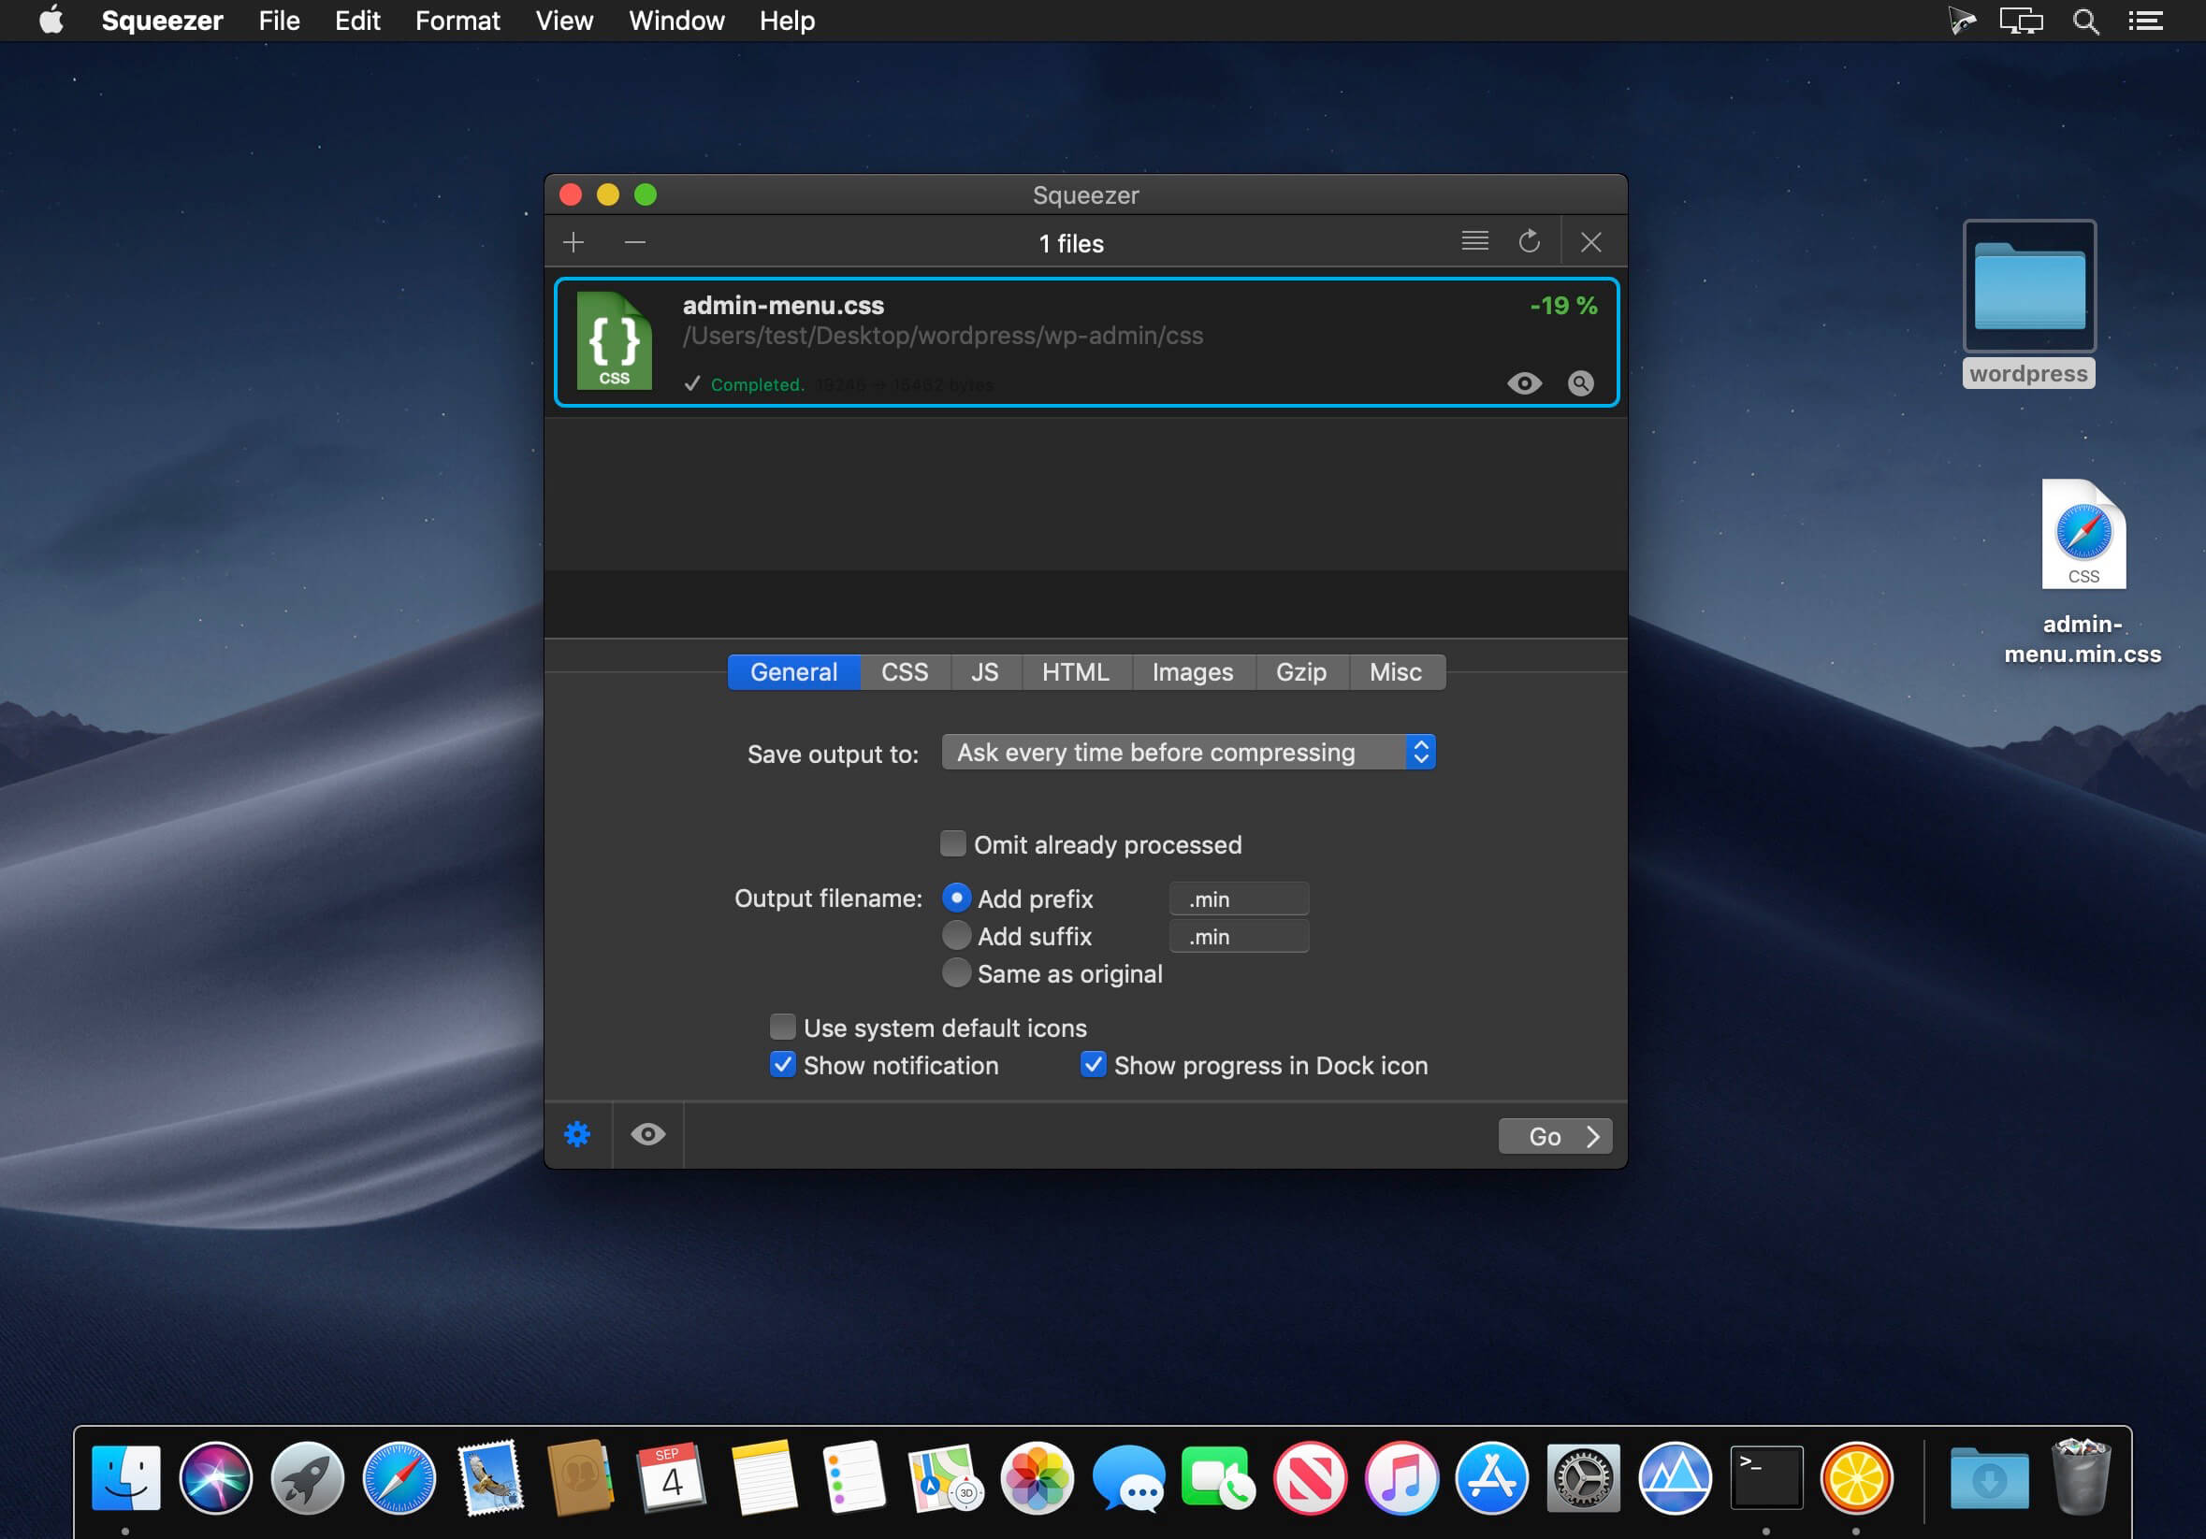2206x1539 pixels.
Task: Click the X icon to clear the file list
Action: click(x=1590, y=242)
